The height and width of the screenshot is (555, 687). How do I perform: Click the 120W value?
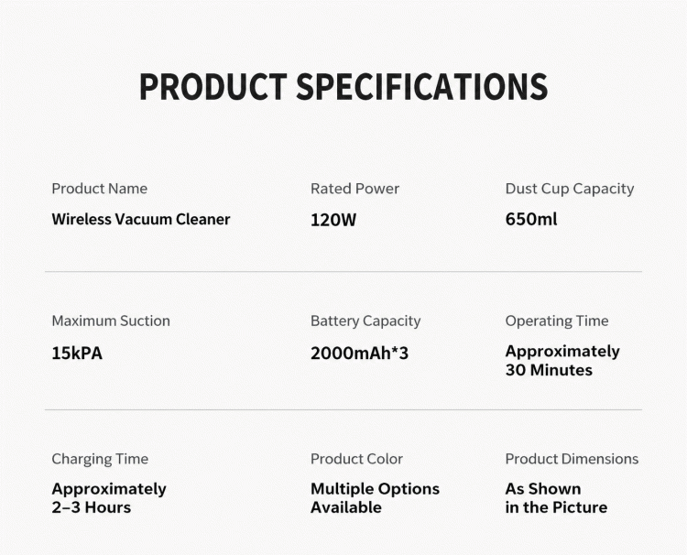coord(333,220)
